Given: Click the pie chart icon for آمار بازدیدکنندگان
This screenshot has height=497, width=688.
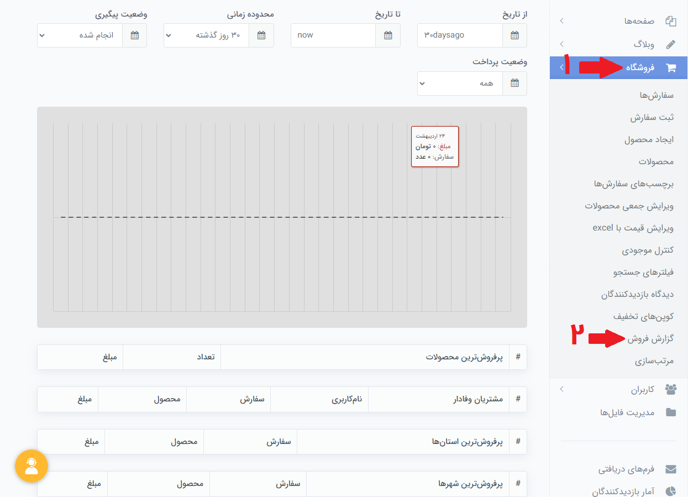Looking at the screenshot, I should click(x=671, y=491).
